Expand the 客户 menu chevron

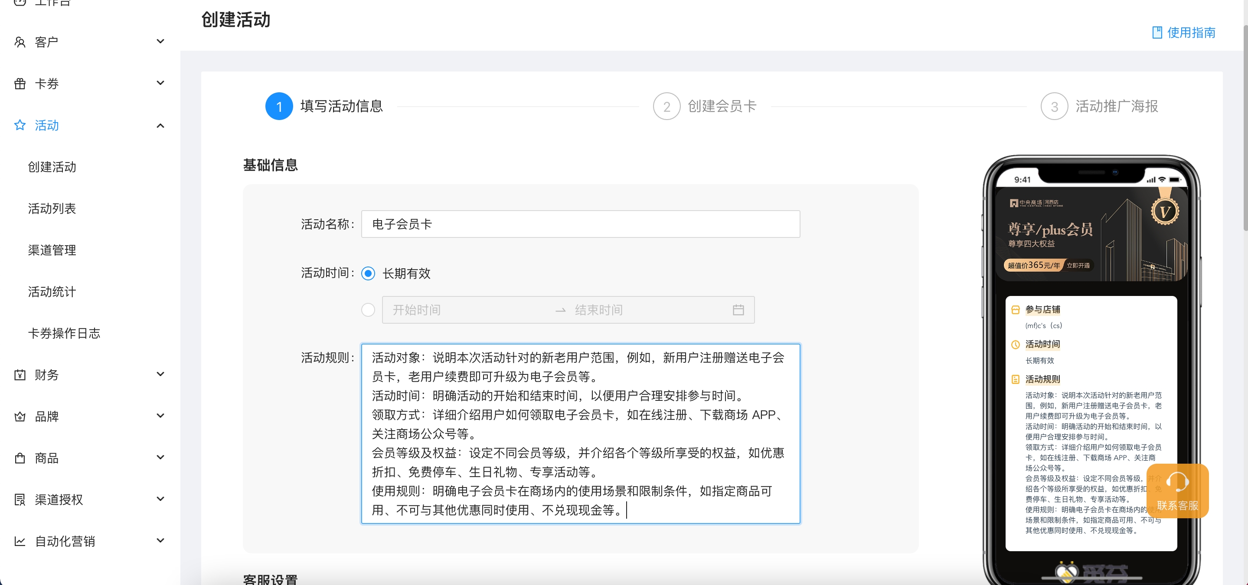pyautogui.click(x=160, y=42)
